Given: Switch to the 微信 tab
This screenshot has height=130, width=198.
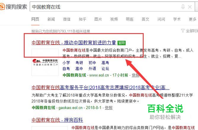Looking at the screenshot, I should tap(67, 19).
